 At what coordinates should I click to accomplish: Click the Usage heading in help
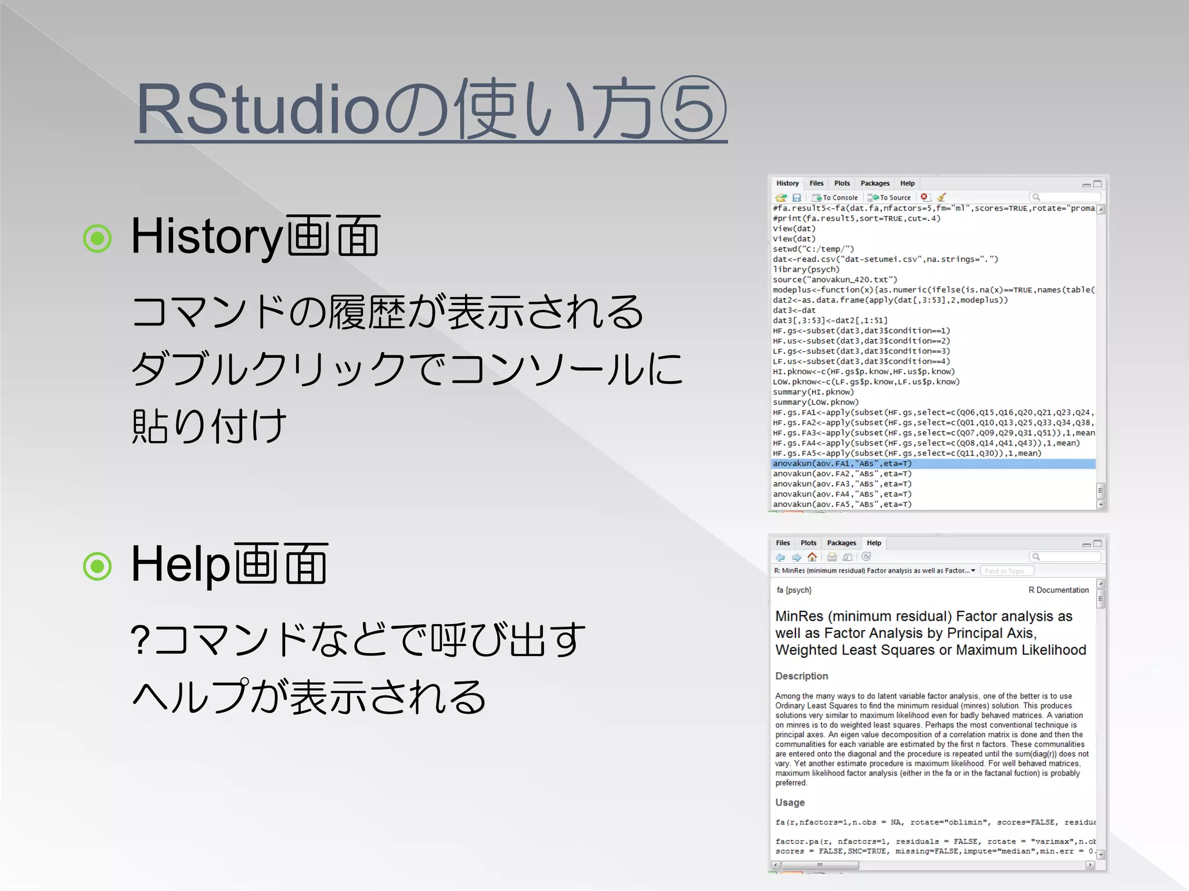790,803
